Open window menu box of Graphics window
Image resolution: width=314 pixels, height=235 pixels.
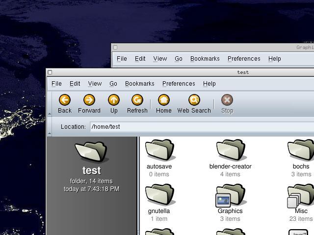[x=115, y=47]
